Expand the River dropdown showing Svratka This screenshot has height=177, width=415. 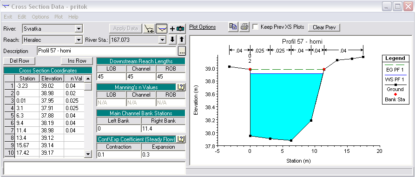point(79,29)
